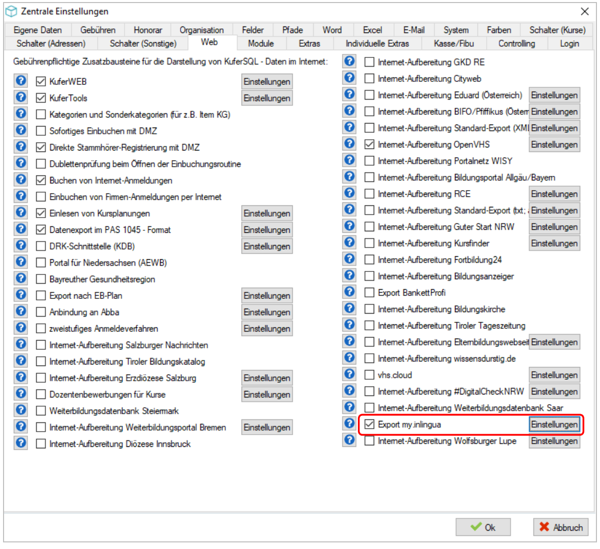Show help for DRK-Schnittstelle (KDB)
Image resolution: width=600 pixels, height=549 pixels.
[x=21, y=245]
